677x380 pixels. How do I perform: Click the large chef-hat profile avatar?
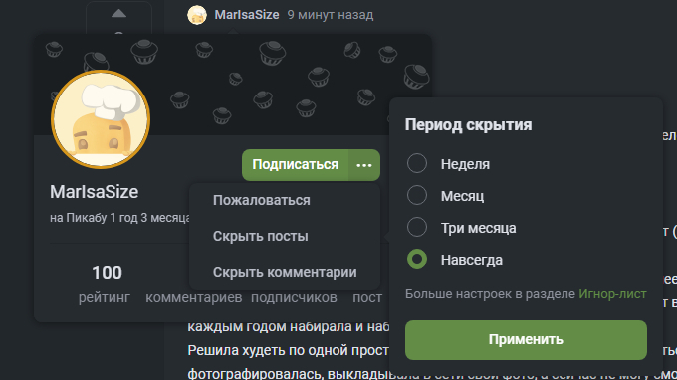pos(101,119)
